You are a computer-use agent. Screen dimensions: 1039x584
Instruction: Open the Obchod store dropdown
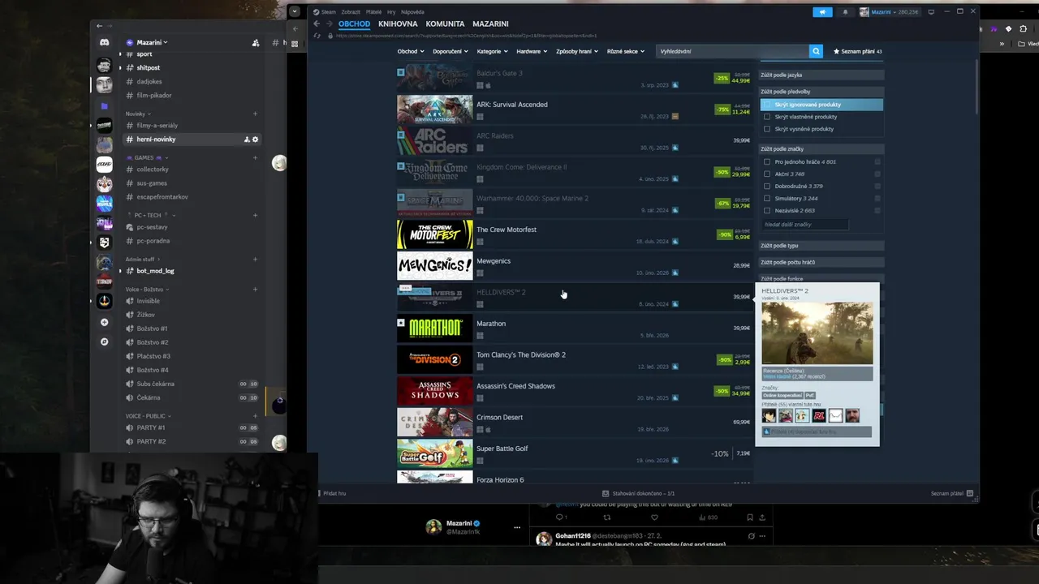point(410,51)
